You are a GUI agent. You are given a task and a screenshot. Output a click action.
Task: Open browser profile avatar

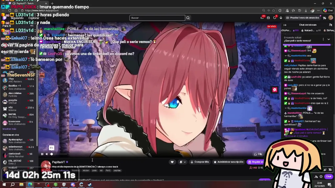312,10
